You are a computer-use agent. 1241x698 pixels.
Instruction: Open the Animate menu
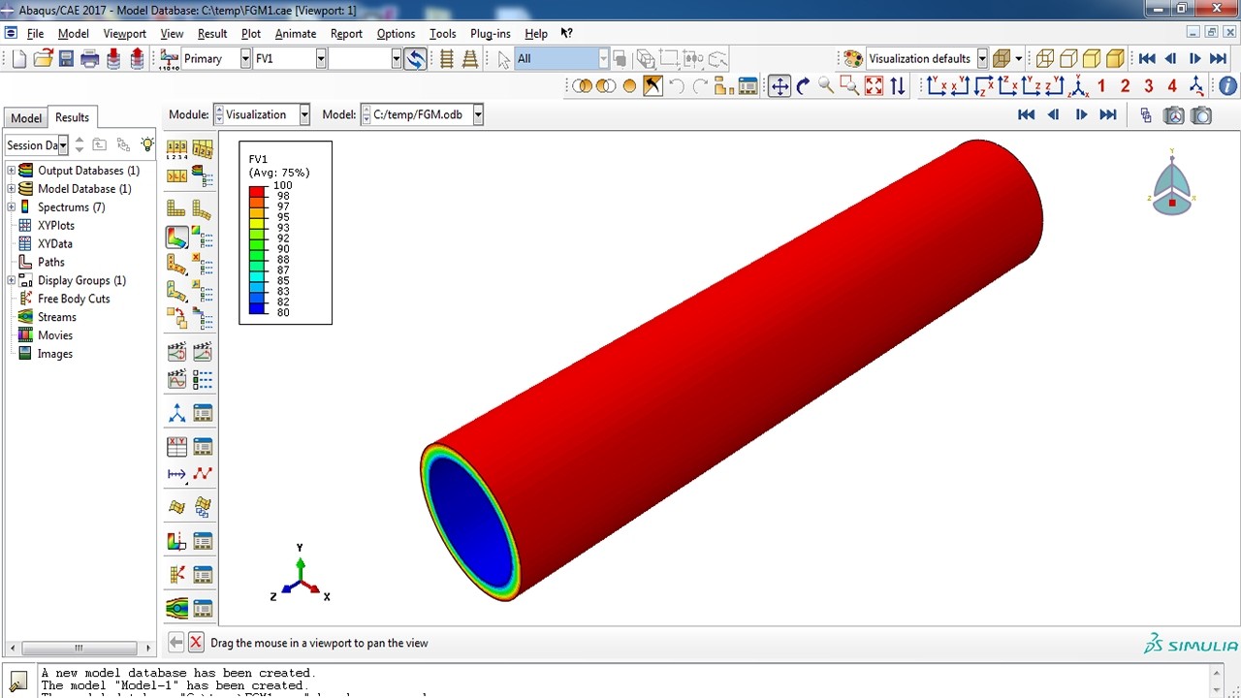296,33
